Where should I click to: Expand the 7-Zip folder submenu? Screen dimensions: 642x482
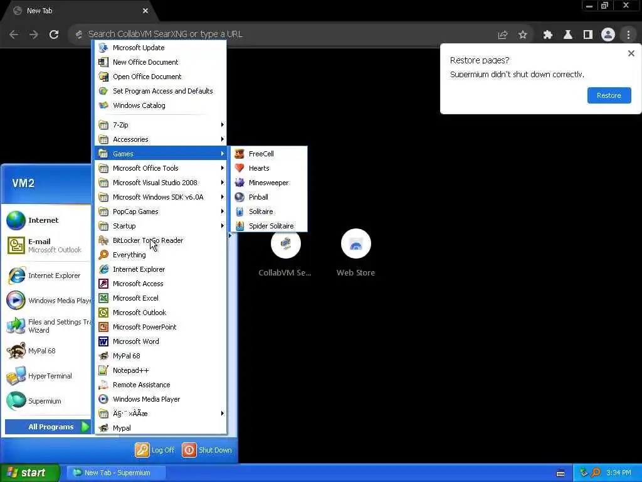click(160, 125)
